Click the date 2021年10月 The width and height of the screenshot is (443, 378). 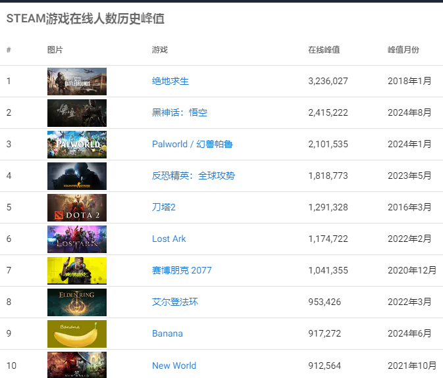[412, 366]
